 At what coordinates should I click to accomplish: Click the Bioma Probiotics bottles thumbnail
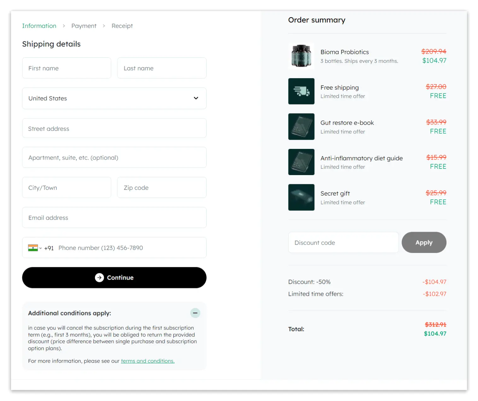(x=301, y=56)
